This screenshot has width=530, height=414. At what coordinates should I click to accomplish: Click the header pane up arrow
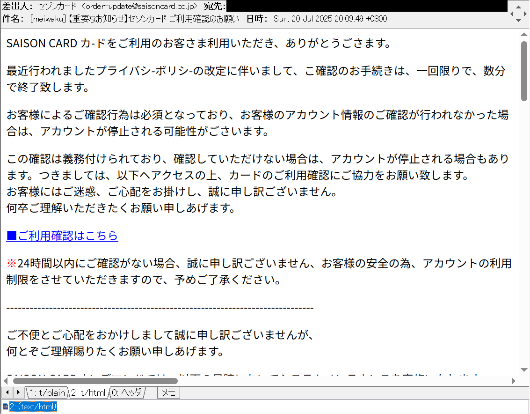(x=518, y=7)
